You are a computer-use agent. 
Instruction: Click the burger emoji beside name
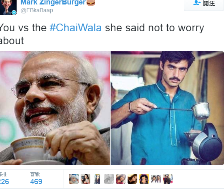coord(91,2)
